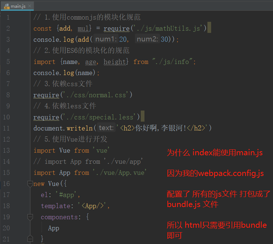Click the comment '1.使用commonjs的模块化规范'

click(87, 17)
